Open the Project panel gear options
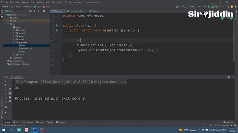 tap(44, 11)
